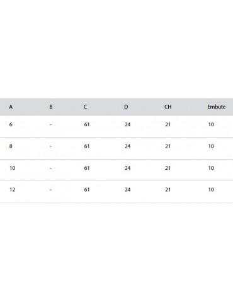Viewport: 233px width, 303px height.
Task: Select the D column header
Action: (x=126, y=107)
